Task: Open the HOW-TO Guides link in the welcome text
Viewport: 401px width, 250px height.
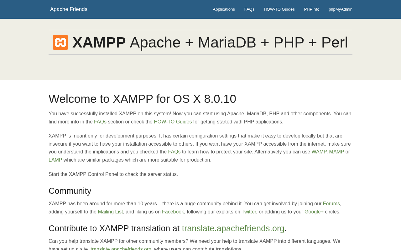Action: (173, 122)
